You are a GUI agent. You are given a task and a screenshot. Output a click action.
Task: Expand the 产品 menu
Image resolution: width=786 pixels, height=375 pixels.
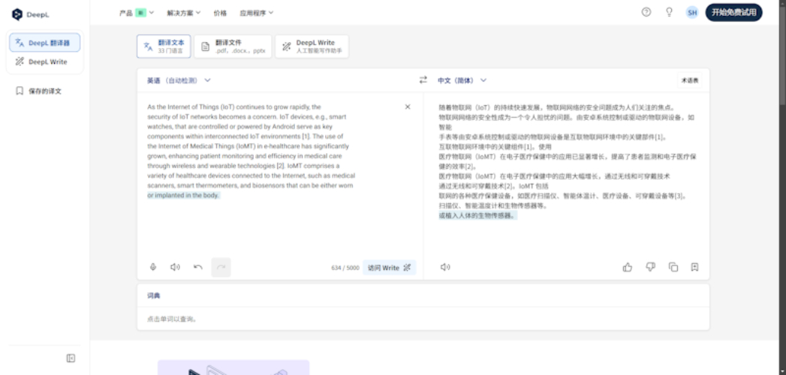137,13
